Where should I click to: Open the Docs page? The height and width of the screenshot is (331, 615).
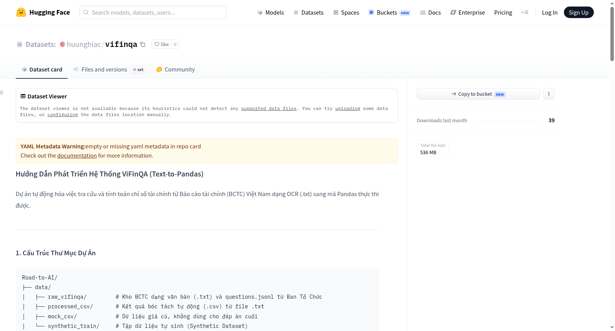[x=430, y=12]
